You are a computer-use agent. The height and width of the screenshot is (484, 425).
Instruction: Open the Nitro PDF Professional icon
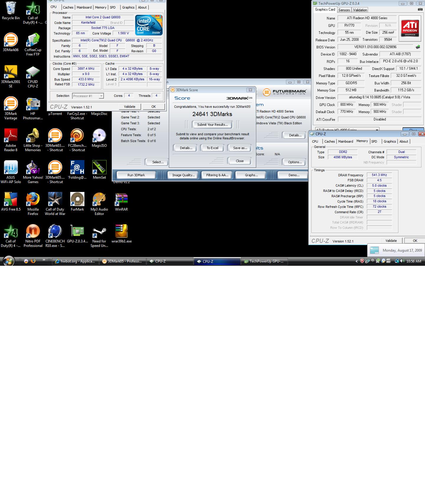[33, 236]
